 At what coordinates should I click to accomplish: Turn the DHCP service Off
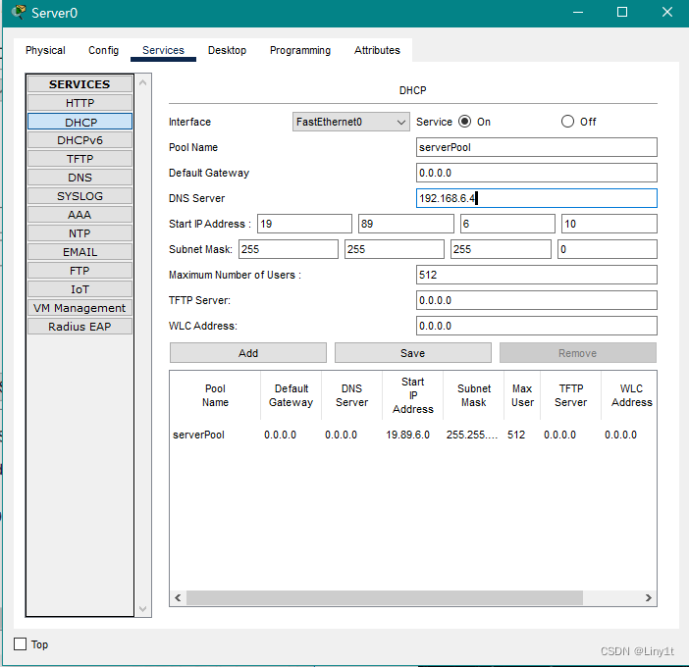click(x=567, y=122)
